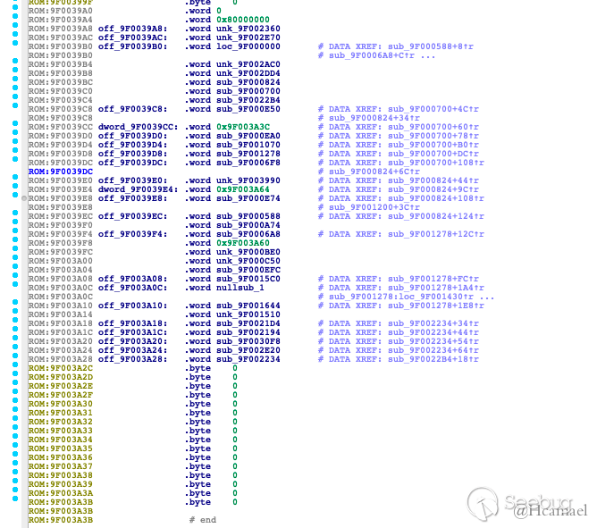The height and width of the screenshot is (528, 597).
Task: Click operand sub_9F001278 on line ROM:9F0039D8
Action: point(248,154)
